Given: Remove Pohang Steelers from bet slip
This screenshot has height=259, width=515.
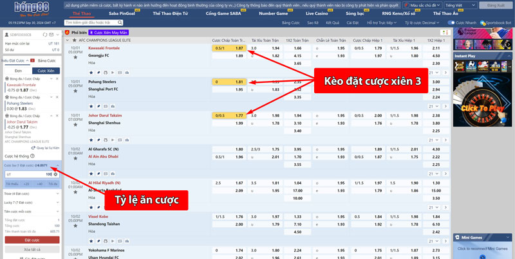Looking at the screenshot, I should [x=57, y=98].
